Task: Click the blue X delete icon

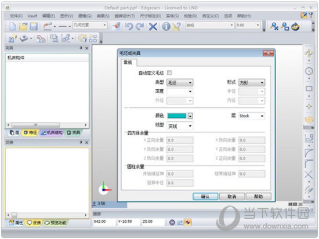Action: (x=153, y=27)
